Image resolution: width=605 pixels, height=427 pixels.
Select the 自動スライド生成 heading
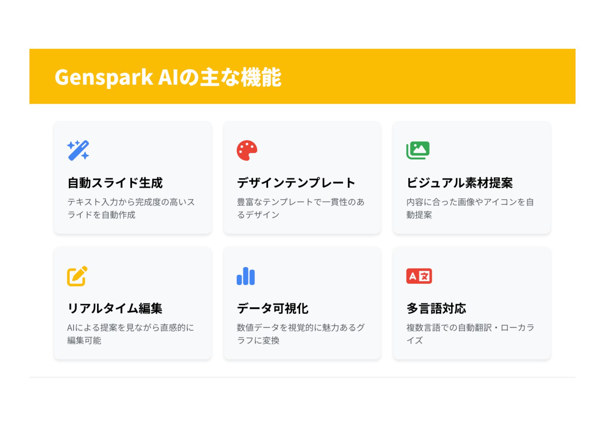[115, 183]
